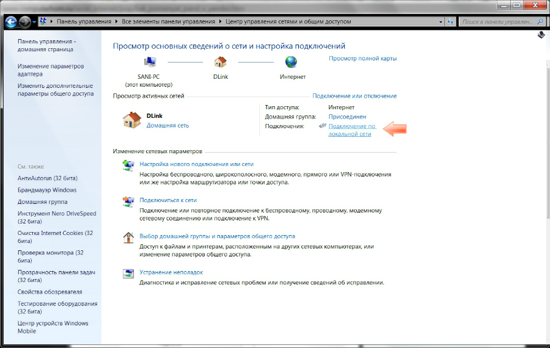Click the refresh button beside address bar
The image size is (550, 348).
[450, 21]
